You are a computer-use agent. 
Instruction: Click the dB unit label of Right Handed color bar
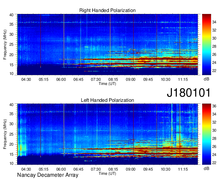[x=206, y=79]
